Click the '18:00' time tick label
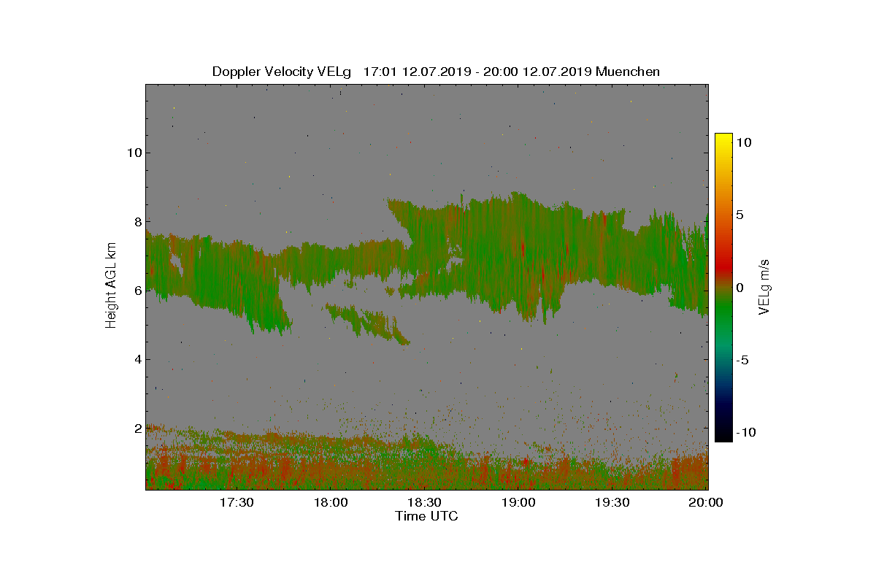 click(x=330, y=502)
